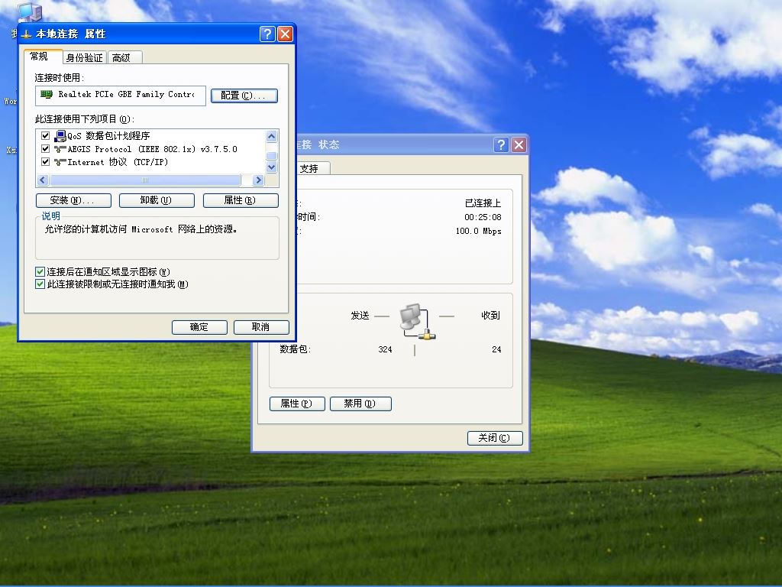The height and width of the screenshot is (587, 782).
Task: Click the network computers icon in status window
Action: click(418, 322)
